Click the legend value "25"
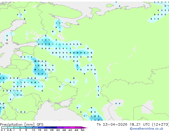 click(x=52, y=130)
